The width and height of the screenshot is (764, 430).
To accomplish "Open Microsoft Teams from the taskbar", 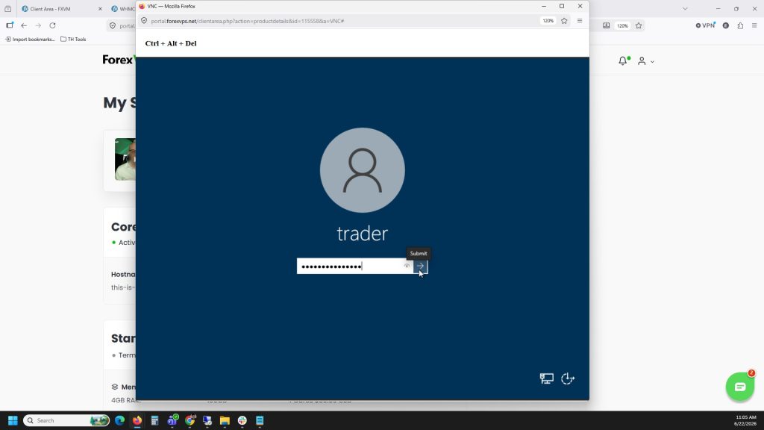I will pos(172,420).
